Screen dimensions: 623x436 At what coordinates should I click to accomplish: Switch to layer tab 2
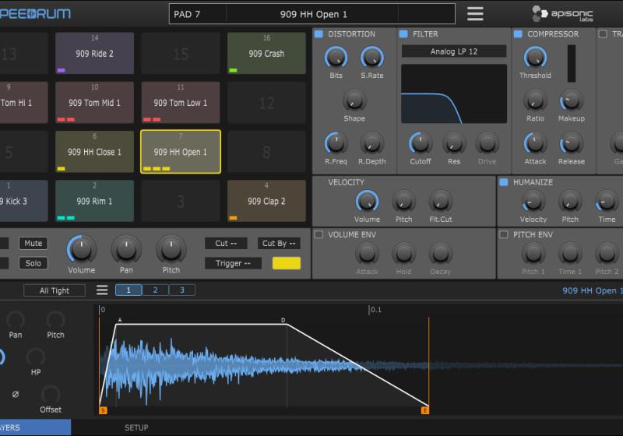point(155,290)
